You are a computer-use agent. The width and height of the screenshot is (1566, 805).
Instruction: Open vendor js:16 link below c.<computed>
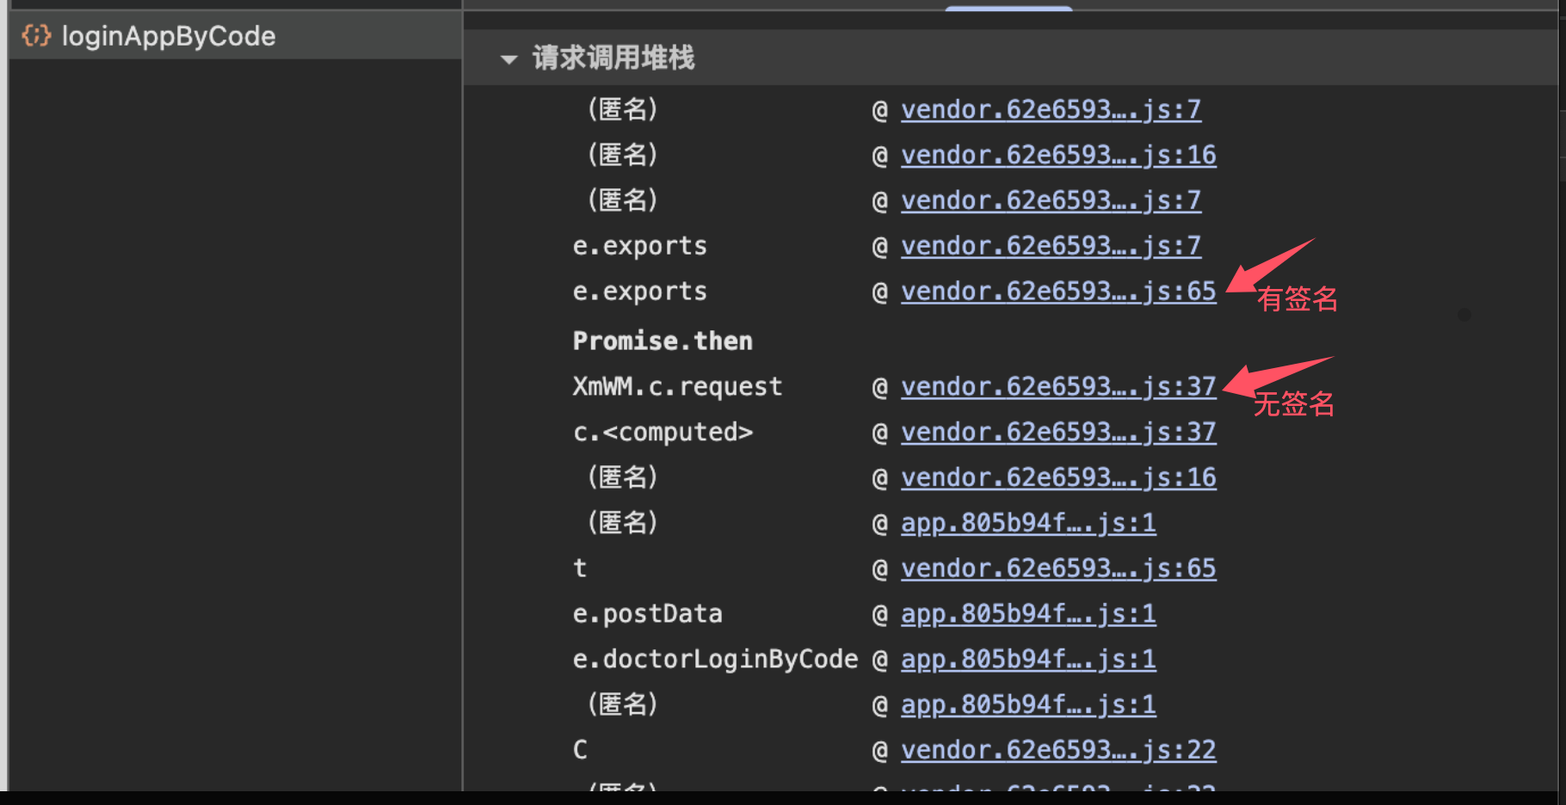1057,478
